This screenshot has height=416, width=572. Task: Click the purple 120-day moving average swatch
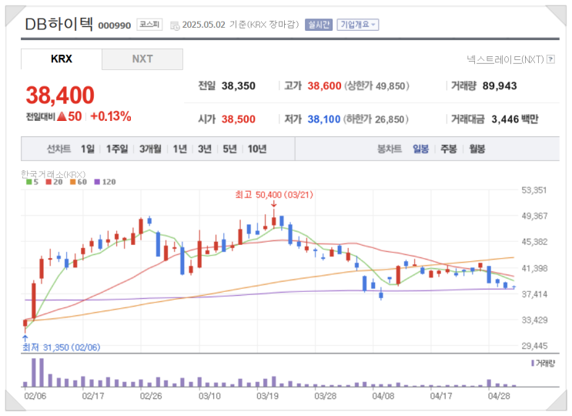97,182
